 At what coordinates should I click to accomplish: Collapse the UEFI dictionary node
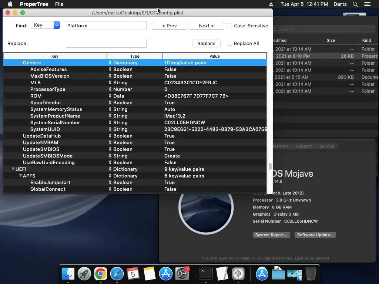point(13,169)
